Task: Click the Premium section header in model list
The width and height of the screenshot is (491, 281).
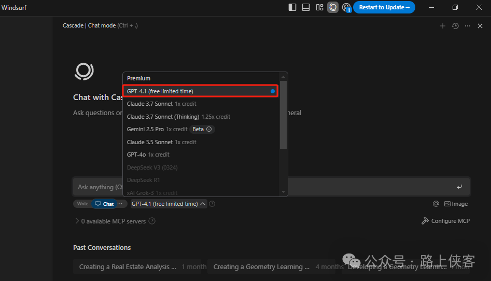Action: coord(139,78)
